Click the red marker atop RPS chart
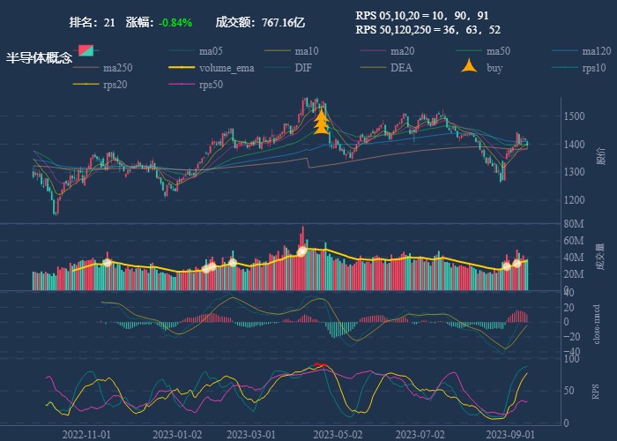617x441 pixels. coord(321,364)
